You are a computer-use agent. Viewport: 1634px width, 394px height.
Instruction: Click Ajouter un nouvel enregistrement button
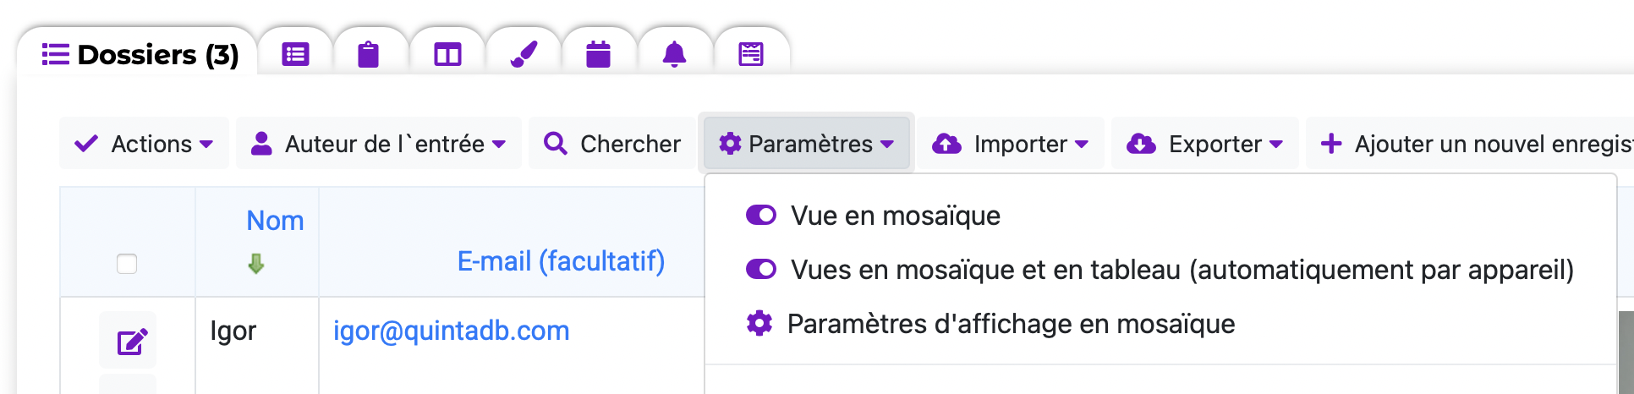(1472, 144)
